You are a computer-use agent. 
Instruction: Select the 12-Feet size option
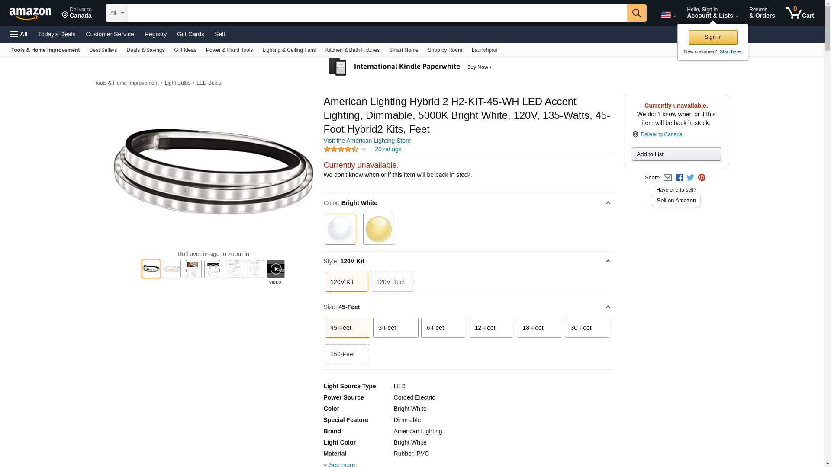(491, 328)
